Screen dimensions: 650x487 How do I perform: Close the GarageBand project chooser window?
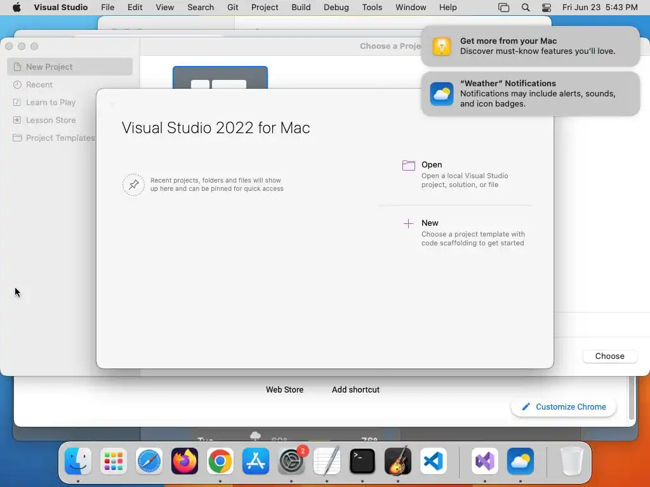(9, 46)
